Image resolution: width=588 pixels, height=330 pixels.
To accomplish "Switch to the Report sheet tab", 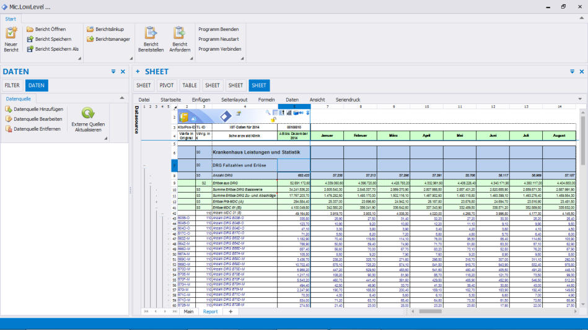I will 210,311.
